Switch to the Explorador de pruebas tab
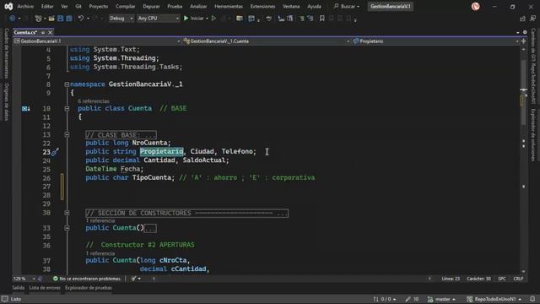540x304 pixels. pos(89,288)
